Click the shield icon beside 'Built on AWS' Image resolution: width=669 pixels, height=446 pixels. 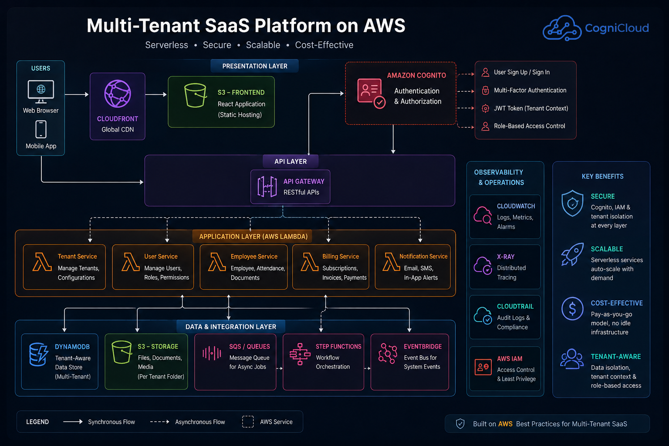point(460,424)
